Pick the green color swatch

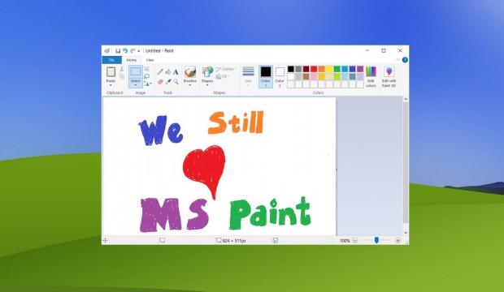pyautogui.click(x=337, y=69)
